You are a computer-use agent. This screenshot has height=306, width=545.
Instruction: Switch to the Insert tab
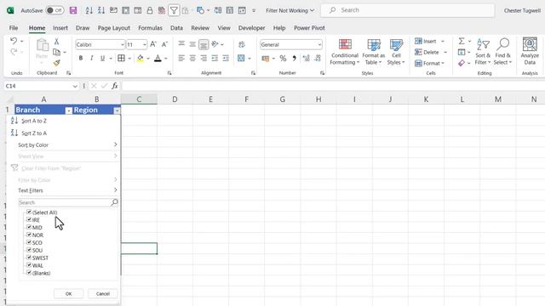coord(60,28)
